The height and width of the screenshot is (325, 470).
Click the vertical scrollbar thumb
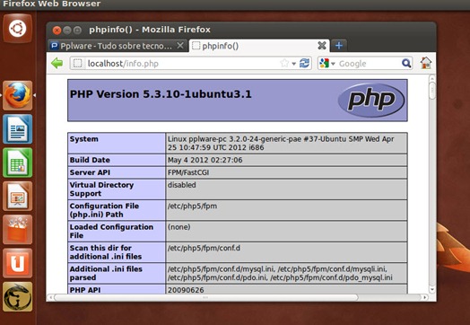point(432,91)
